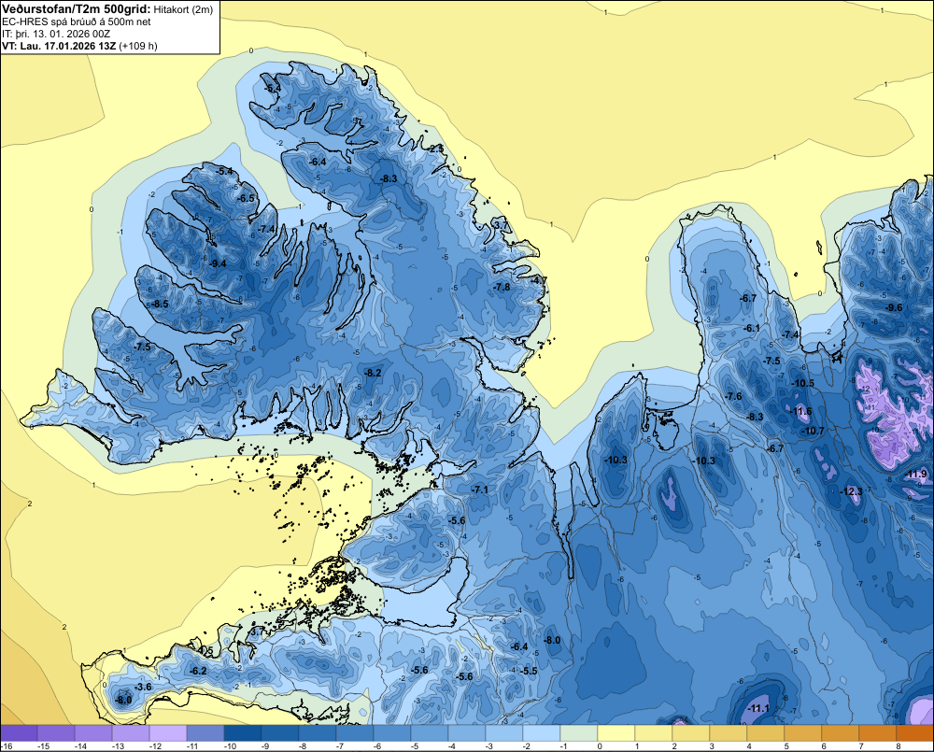Image resolution: width=934 pixels, height=752 pixels.
Task: Click the legend swatch between -11 and -10
Action: coord(205,733)
